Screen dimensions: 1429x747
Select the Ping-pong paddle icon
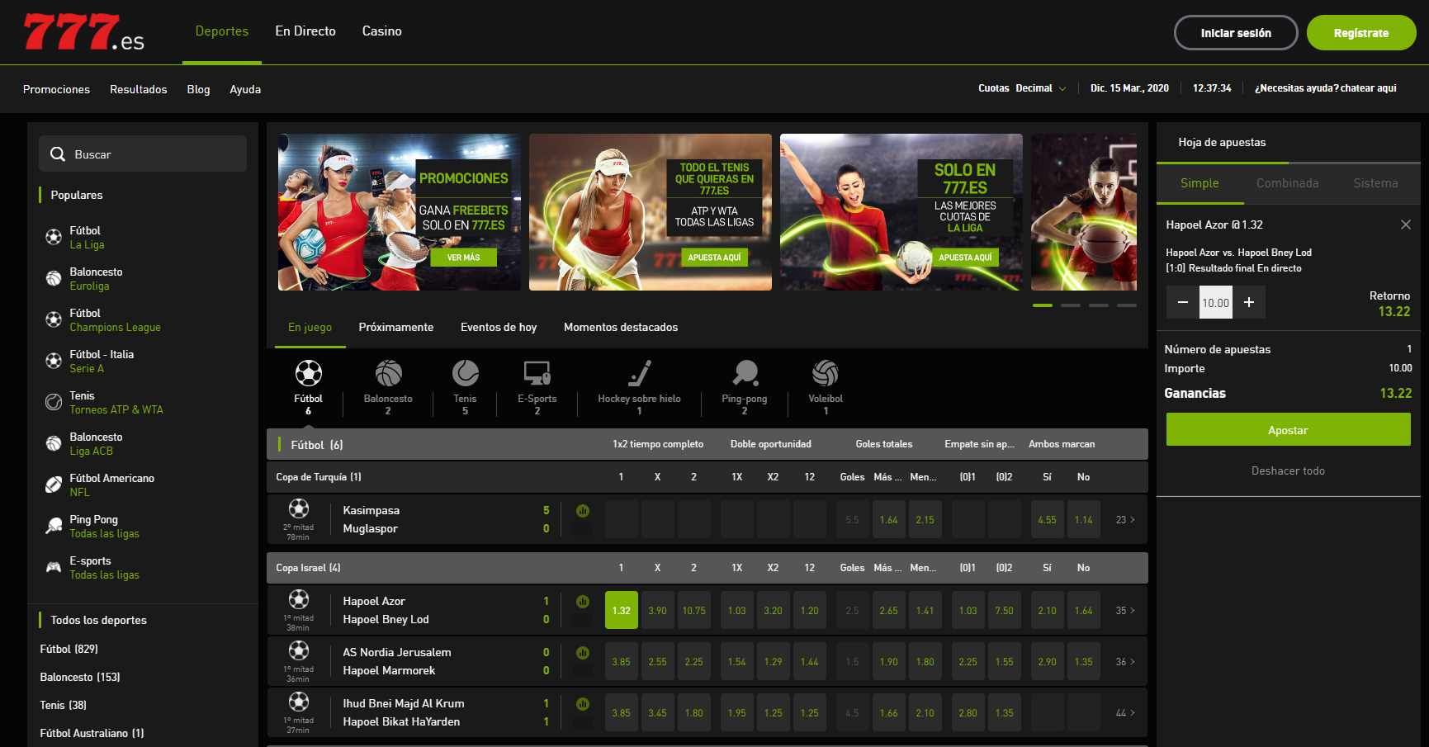[745, 374]
